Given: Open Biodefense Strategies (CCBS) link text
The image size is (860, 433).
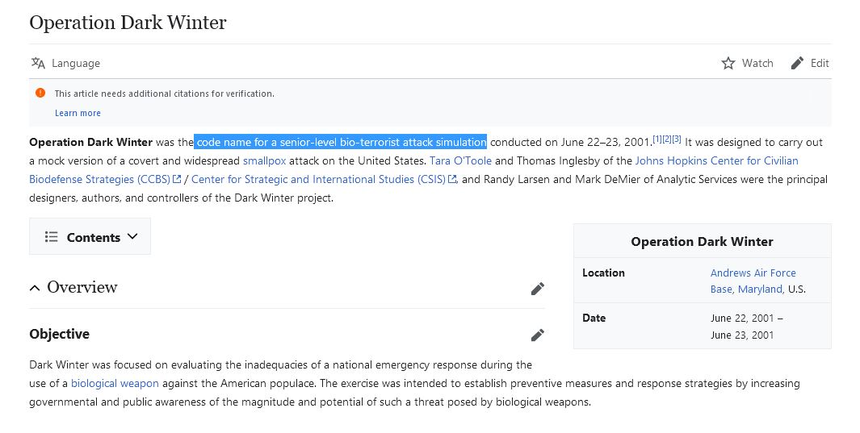Looking at the screenshot, I should click(100, 179).
